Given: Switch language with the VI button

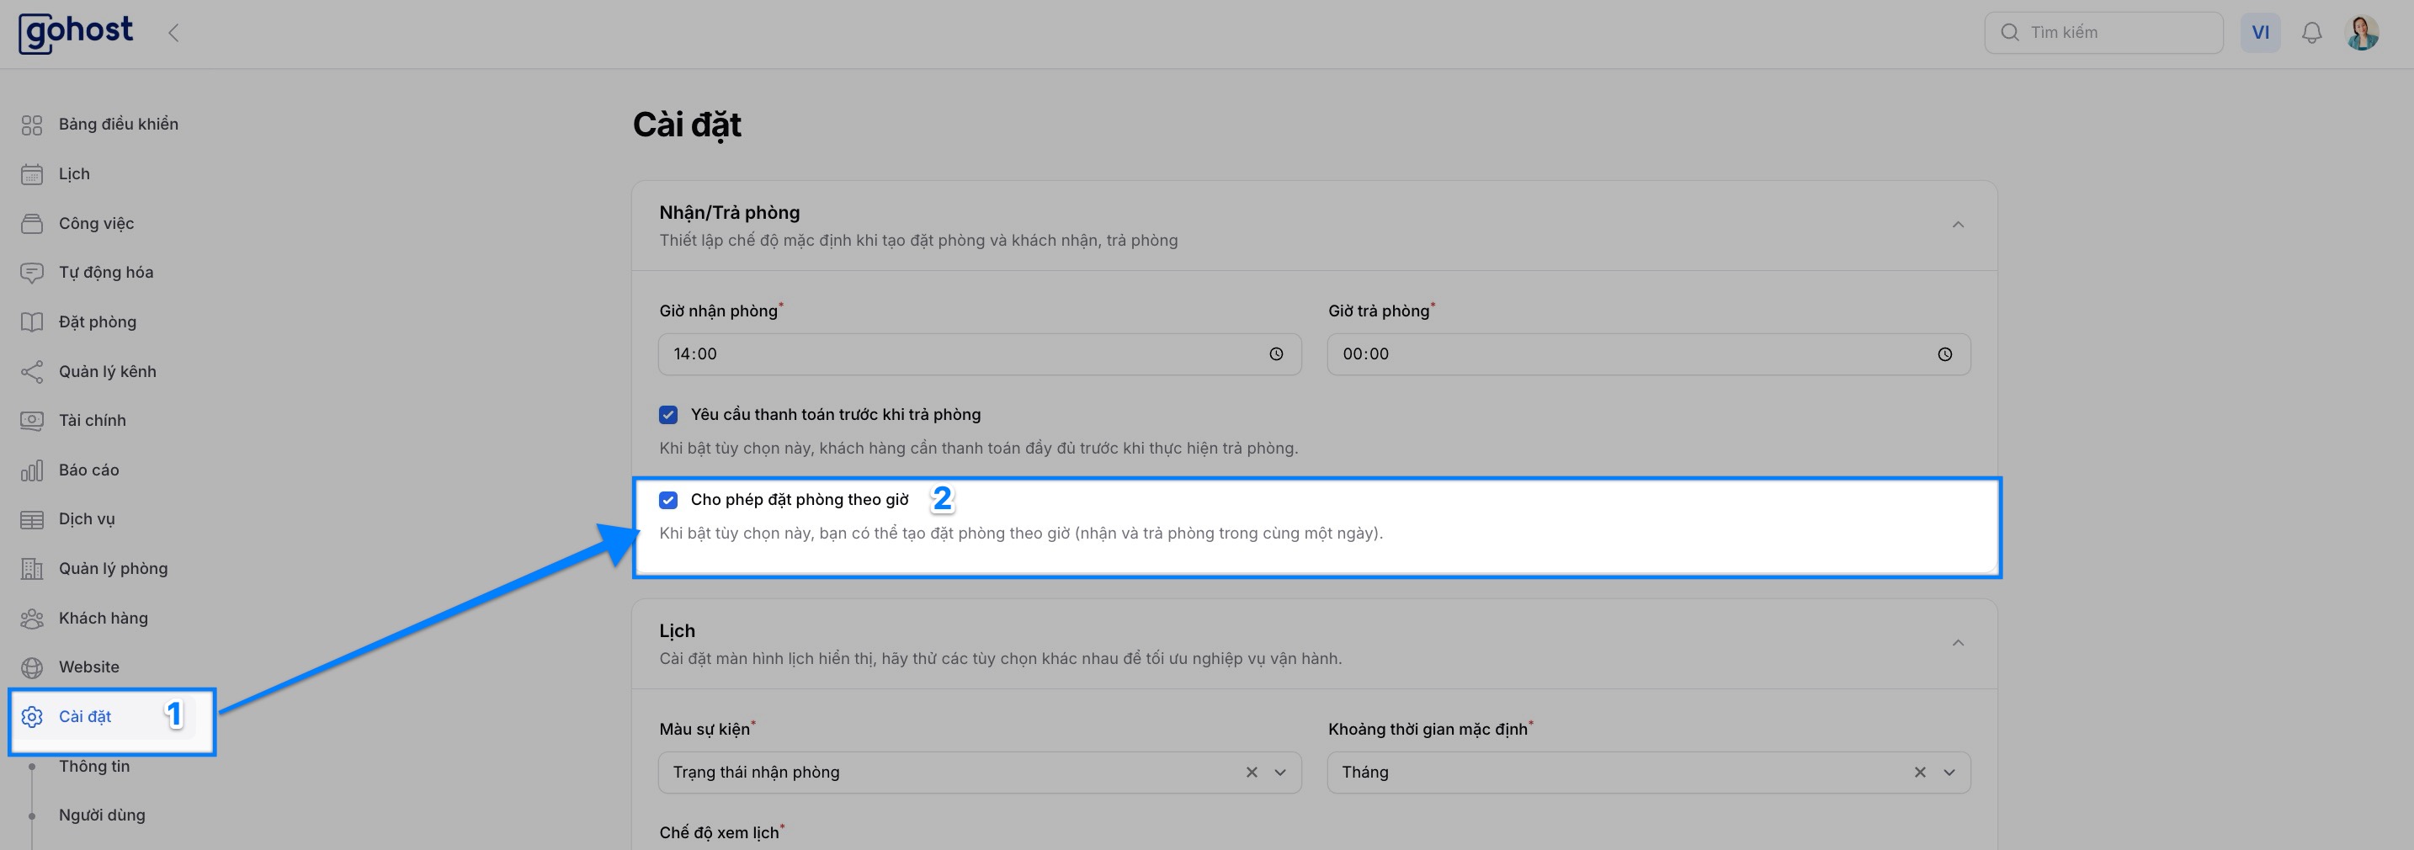Looking at the screenshot, I should pyautogui.click(x=2259, y=33).
